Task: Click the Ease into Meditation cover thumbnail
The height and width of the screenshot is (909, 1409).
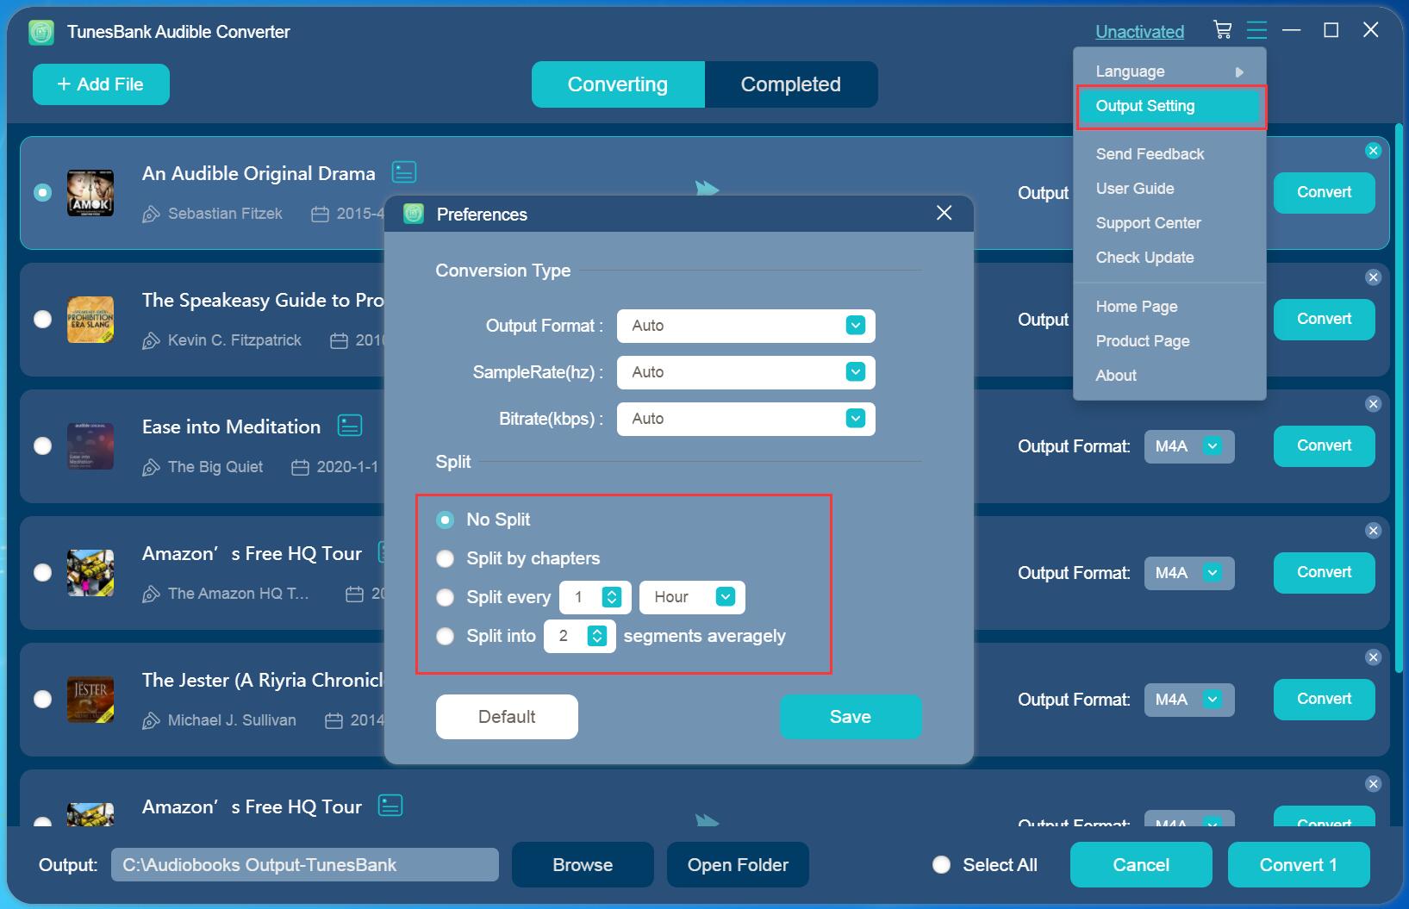Action: (90, 446)
